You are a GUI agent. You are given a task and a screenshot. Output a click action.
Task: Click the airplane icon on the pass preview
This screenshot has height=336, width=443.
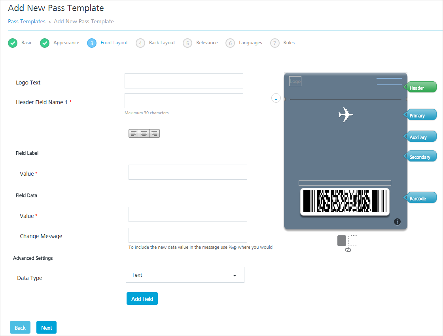(346, 115)
